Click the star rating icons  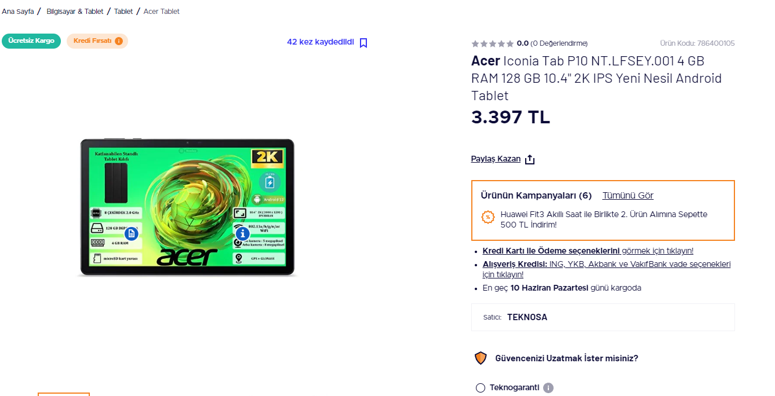pyautogui.click(x=493, y=43)
